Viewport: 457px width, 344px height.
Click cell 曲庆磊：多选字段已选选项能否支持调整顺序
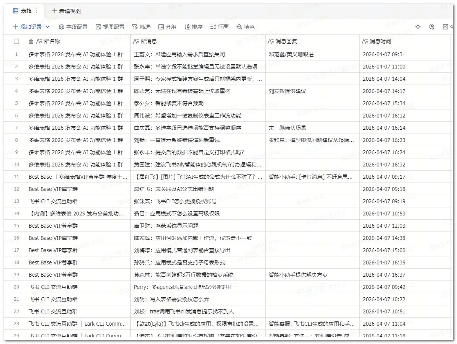click(x=198, y=127)
